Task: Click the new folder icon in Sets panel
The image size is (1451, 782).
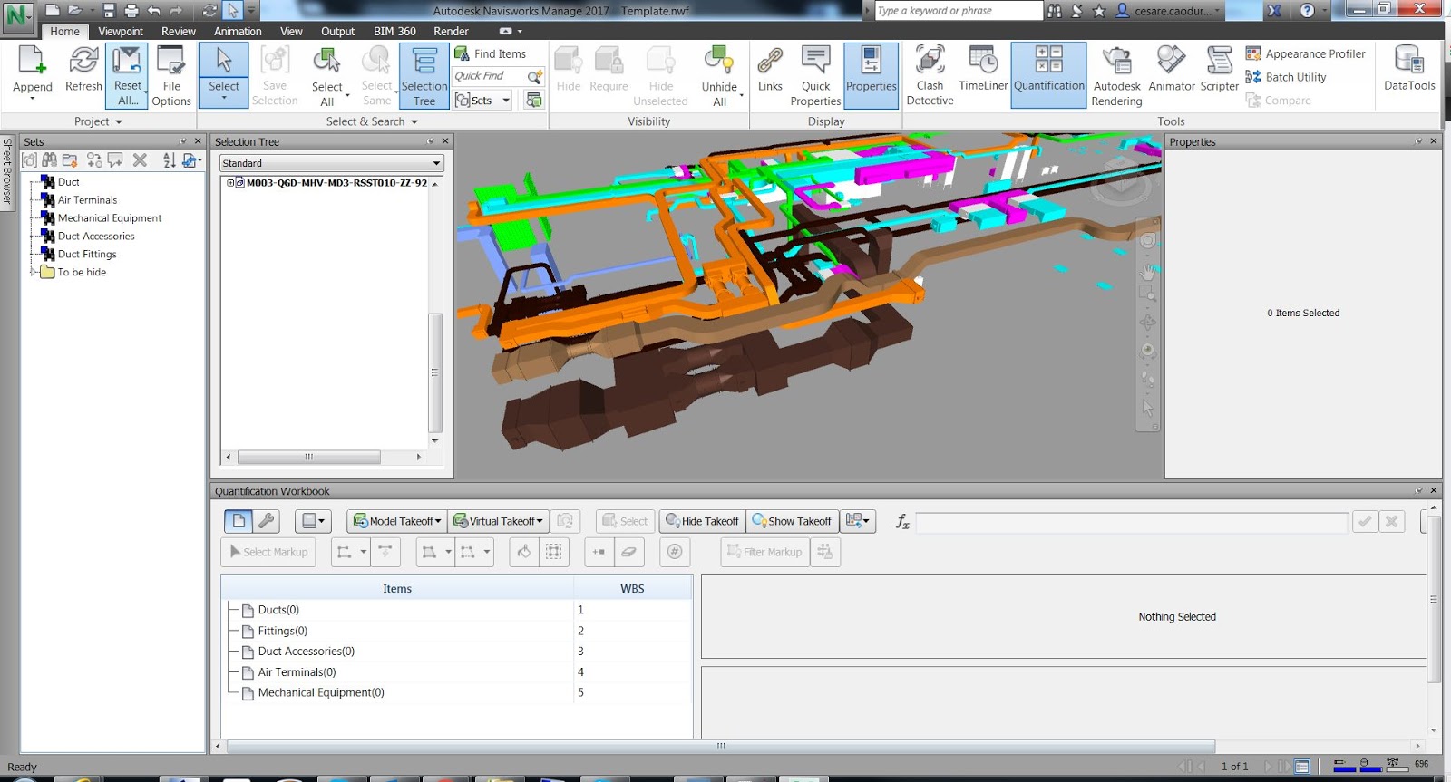Action: tap(70, 160)
